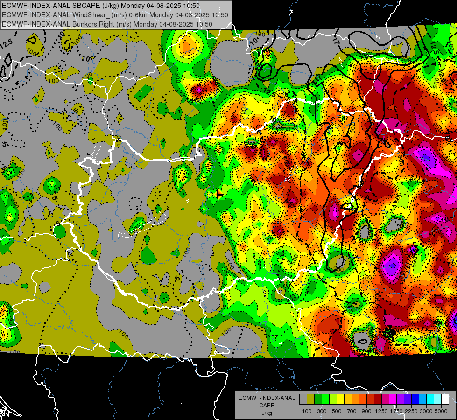Choose the pure yellow legend swatch
The image size is (457, 420).
pyautogui.click(x=340, y=399)
